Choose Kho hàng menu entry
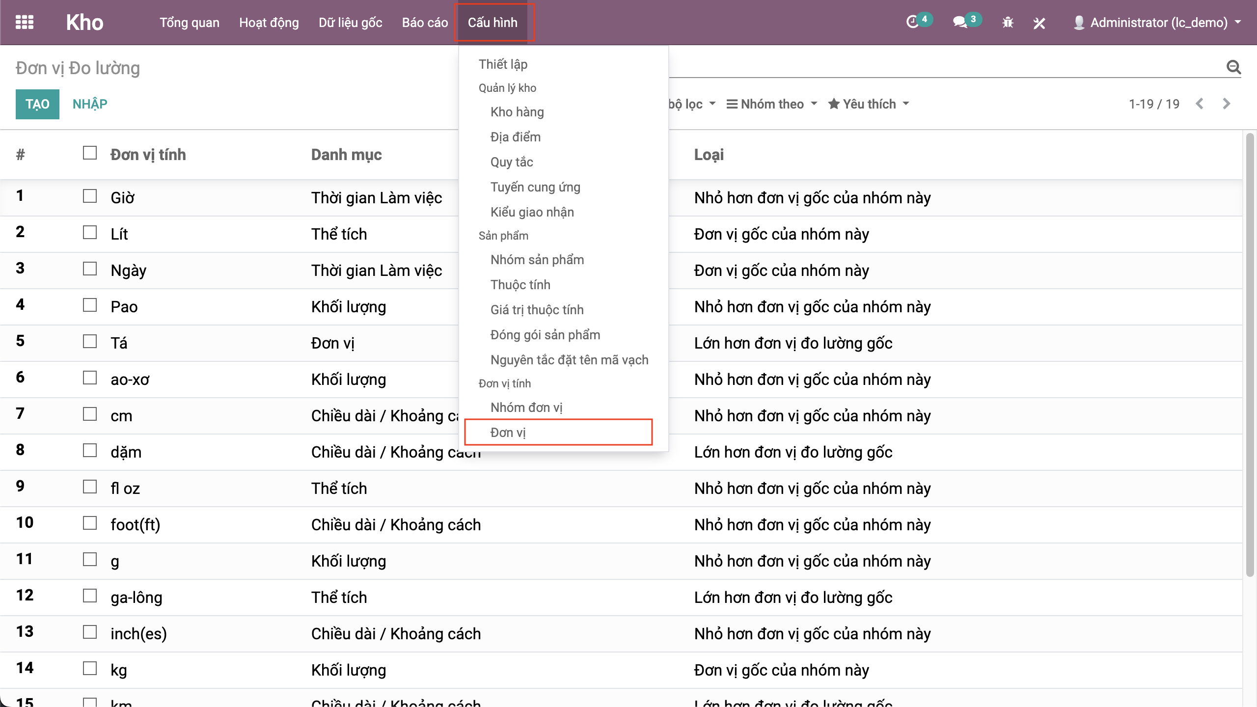 (x=517, y=112)
